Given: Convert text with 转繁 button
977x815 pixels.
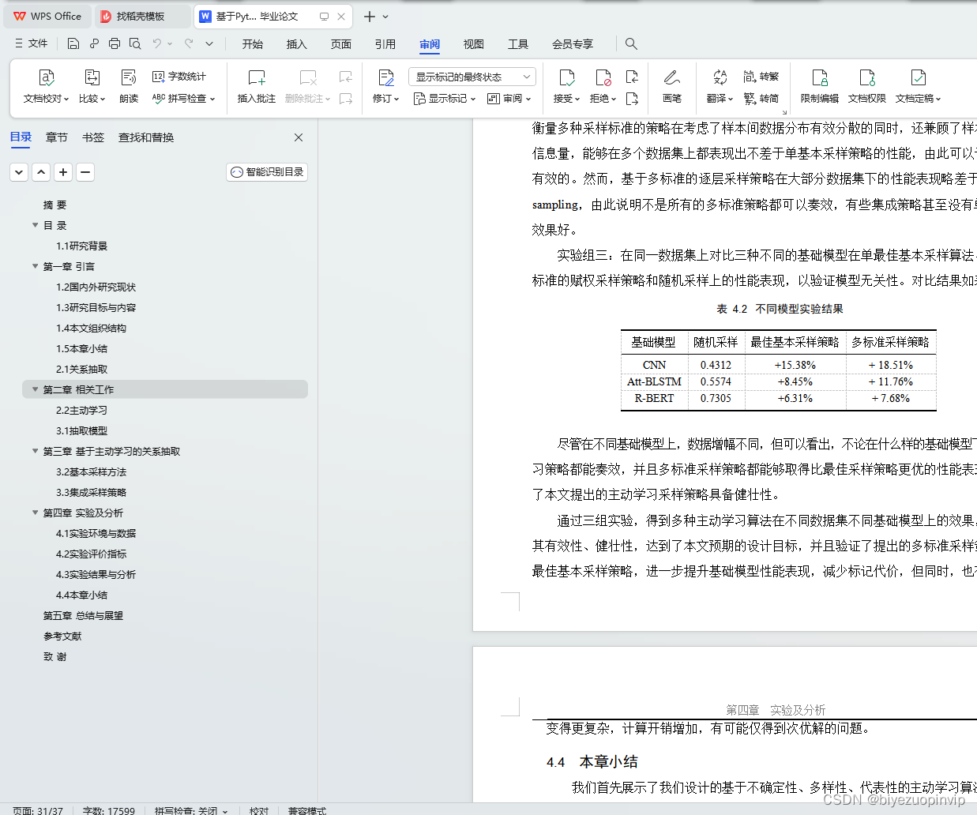Looking at the screenshot, I should tap(761, 77).
